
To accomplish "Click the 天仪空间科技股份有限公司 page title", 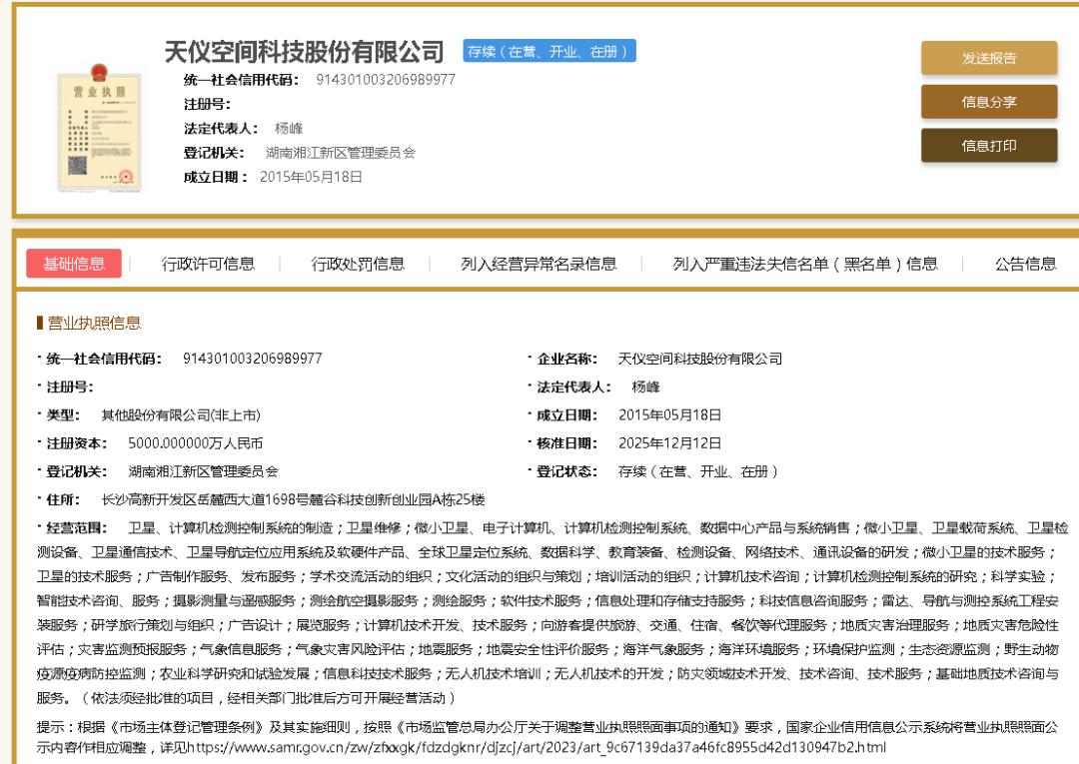I will tap(304, 52).
